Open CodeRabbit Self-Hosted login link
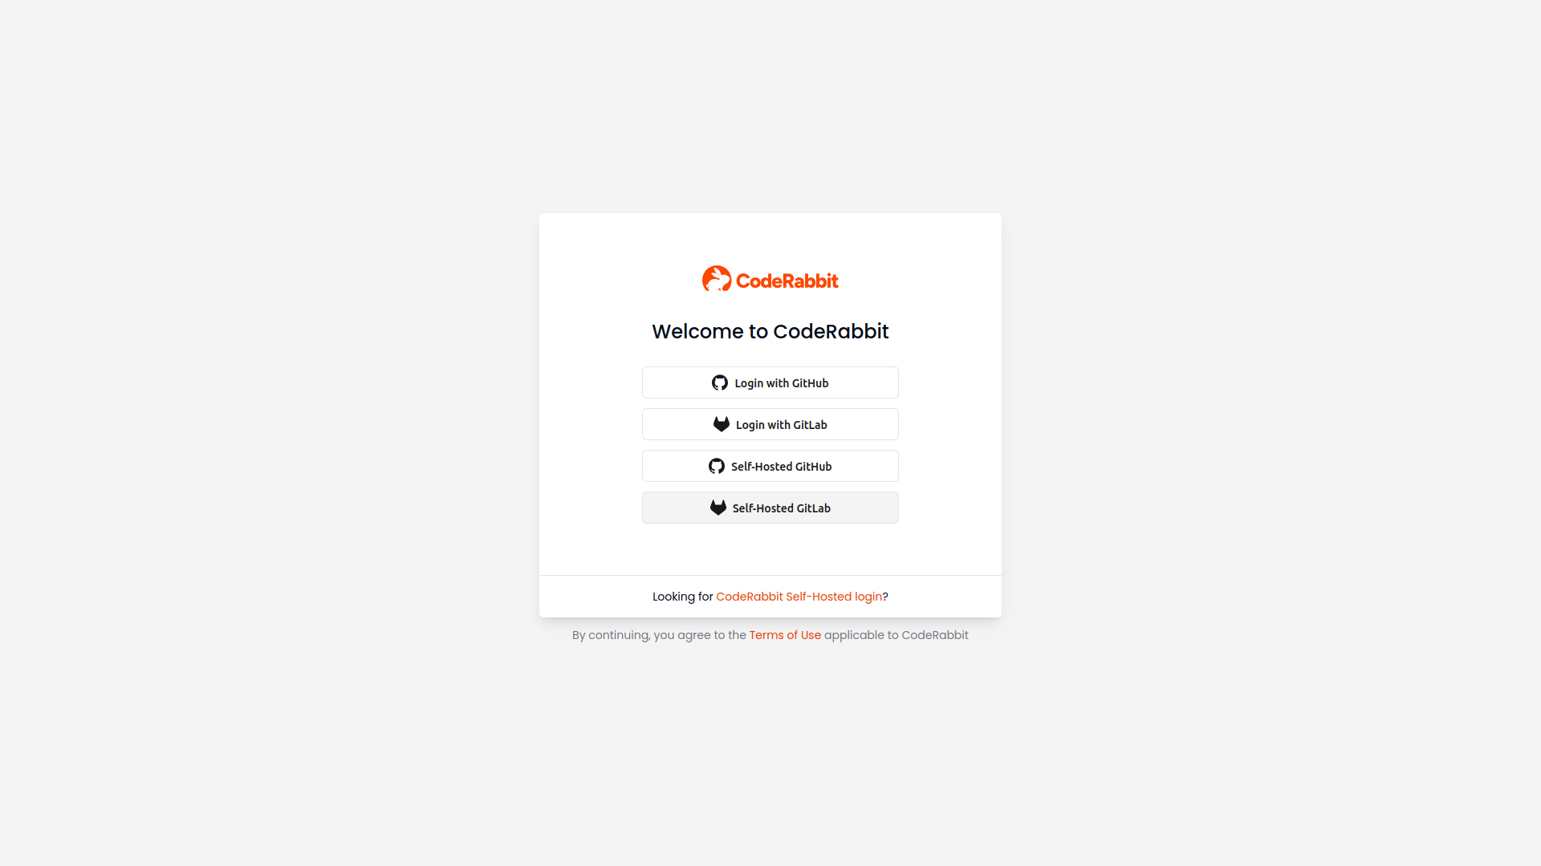The width and height of the screenshot is (1541, 866). (798, 597)
